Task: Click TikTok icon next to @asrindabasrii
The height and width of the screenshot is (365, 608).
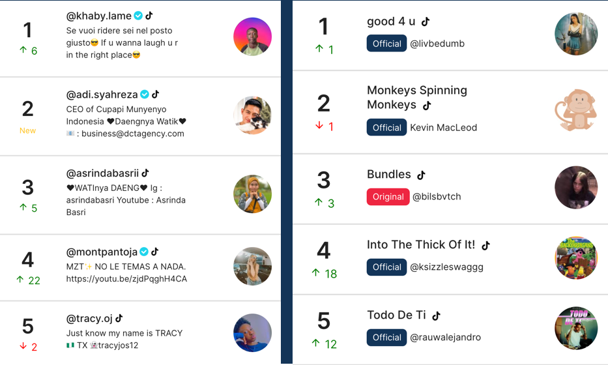Action: pos(145,173)
